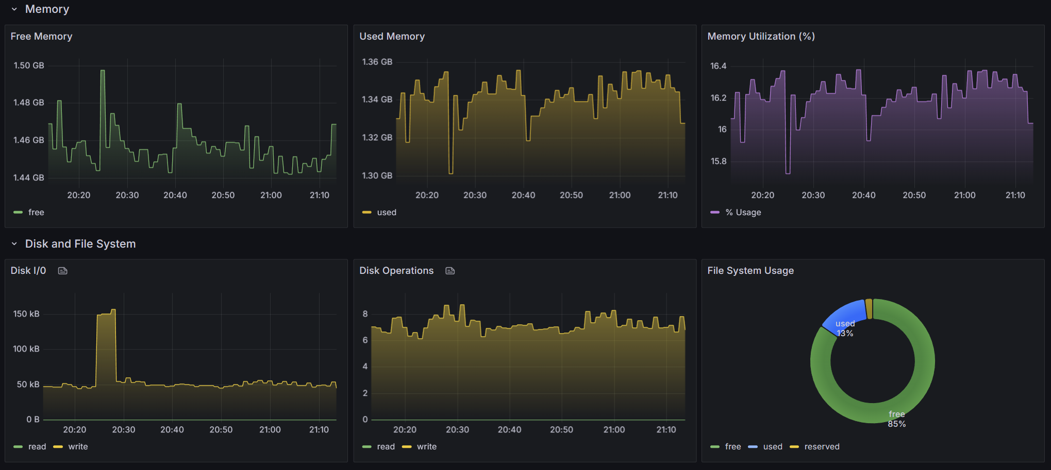Toggle the 'used' series in Used Memory legend

click(x=387, y=213)
